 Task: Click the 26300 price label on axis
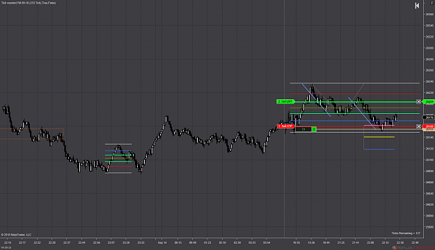coord(429,48)
